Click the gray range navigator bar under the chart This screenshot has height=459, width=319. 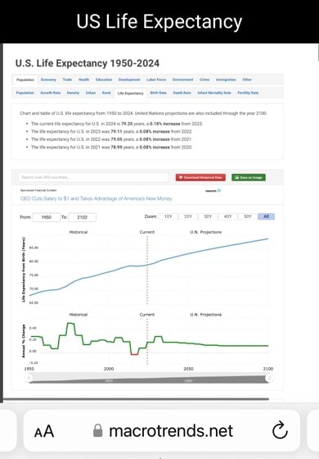coord(149,379)
